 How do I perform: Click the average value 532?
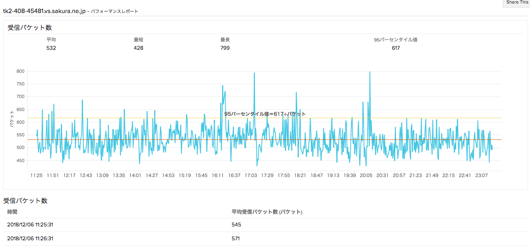pyautogui.click(x=51, y=48)
